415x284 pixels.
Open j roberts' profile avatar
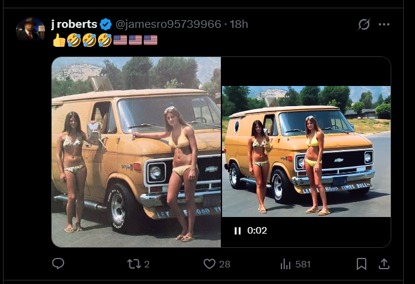click(30, 29)
